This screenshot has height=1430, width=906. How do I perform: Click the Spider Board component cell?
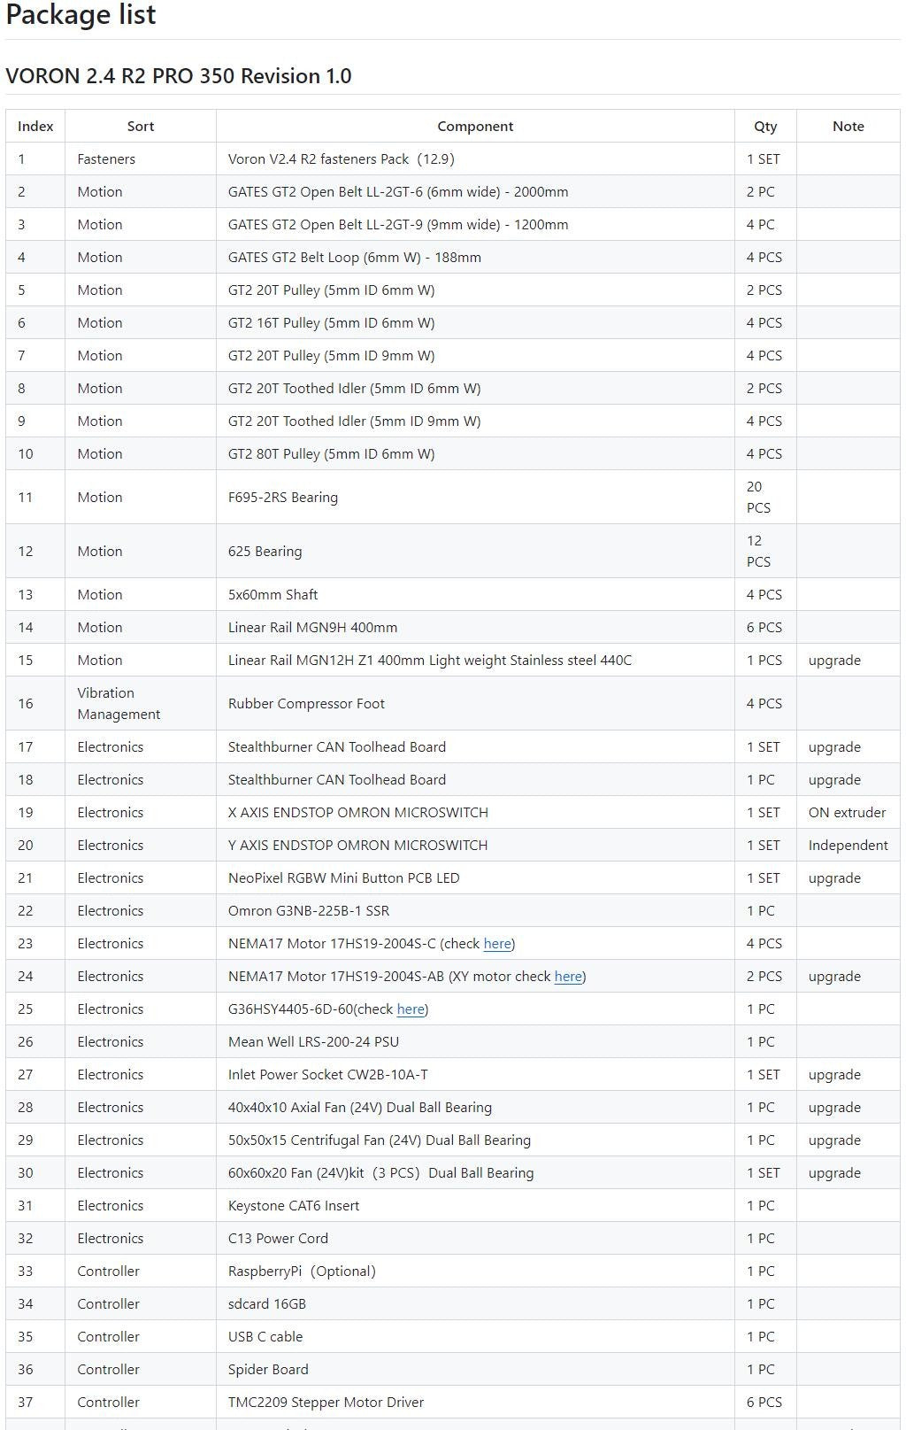click(475, 1370)
